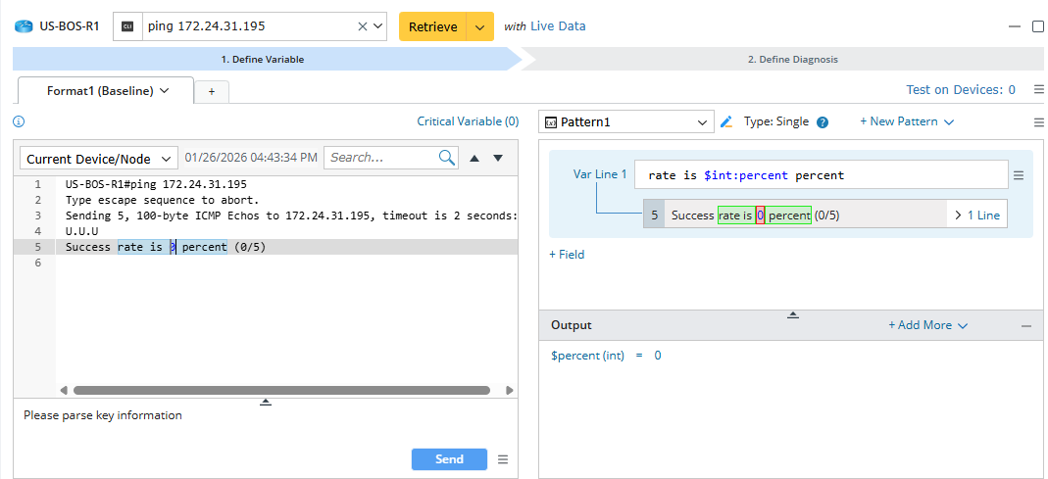This screenshot has height=479, width=1048.
Task: Collapse the Output panel with minus icon
Action: 1026,325
